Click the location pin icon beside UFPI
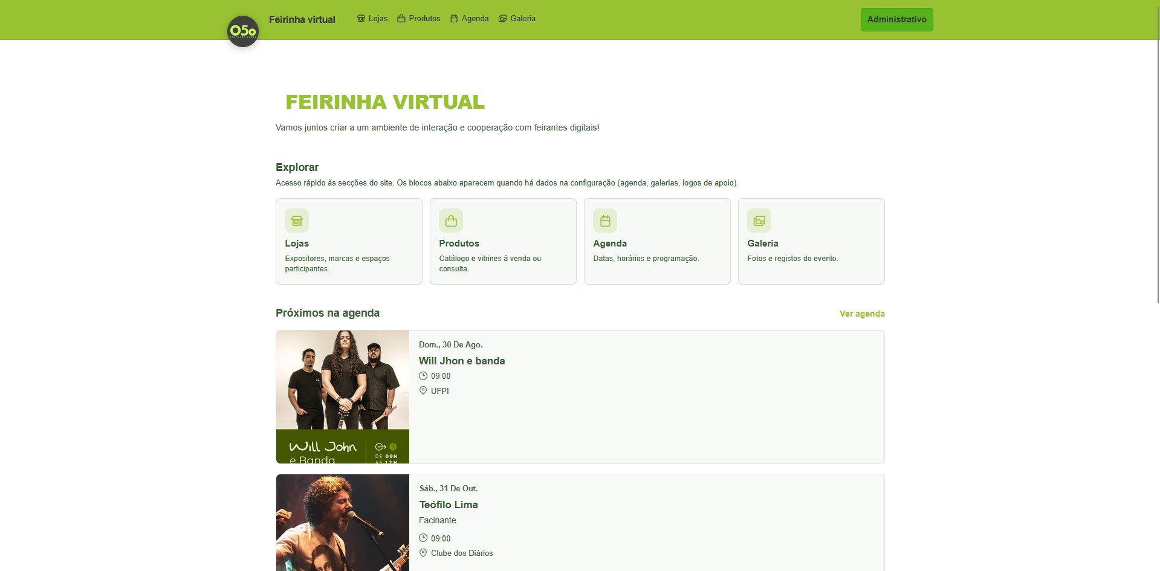Viewport: 1160px width, 571px height. 423,391
